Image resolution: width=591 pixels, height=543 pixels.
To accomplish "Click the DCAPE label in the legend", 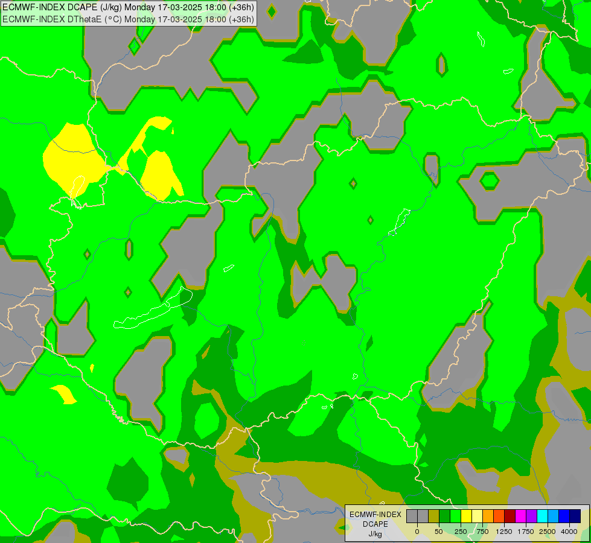I will point(375,524).
